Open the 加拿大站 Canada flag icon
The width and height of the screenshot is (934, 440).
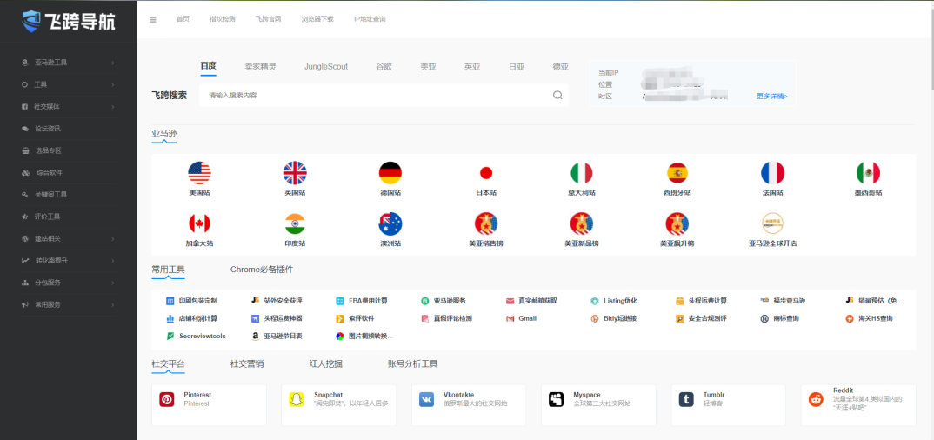199,223
